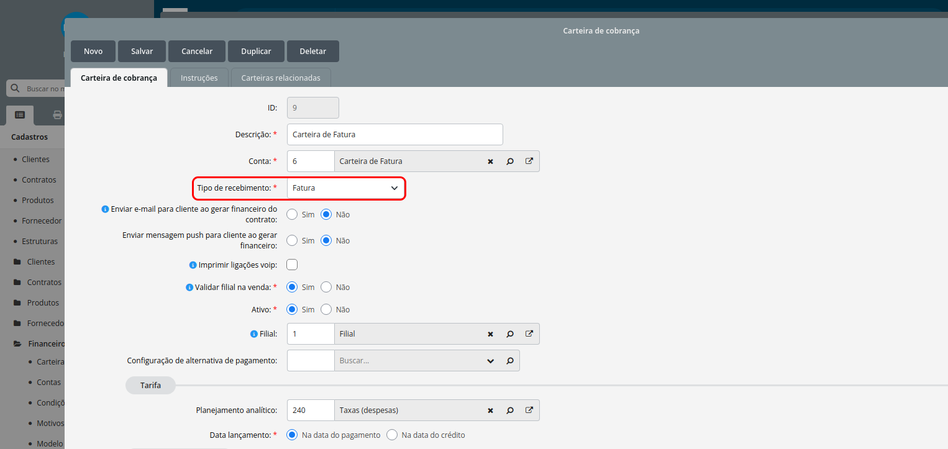The image size is (948, 449).
Task: Search Planejamento analítico with magnifier icon
Action: pyautogui.click(x=510, y=410)
